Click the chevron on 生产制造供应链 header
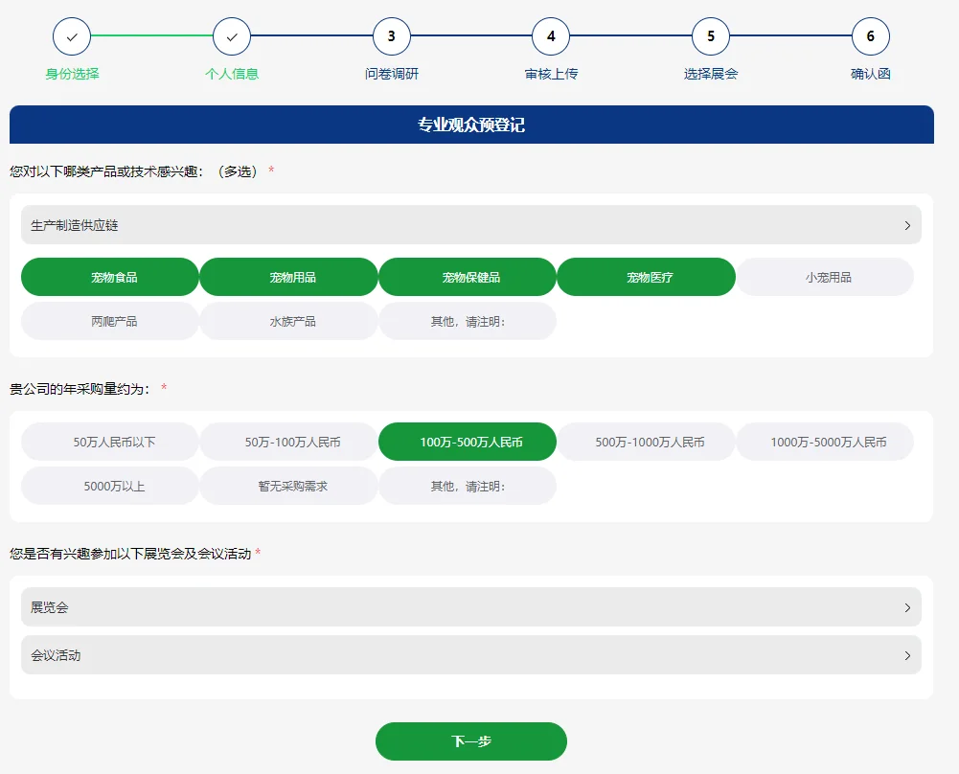 pos(906,224)
